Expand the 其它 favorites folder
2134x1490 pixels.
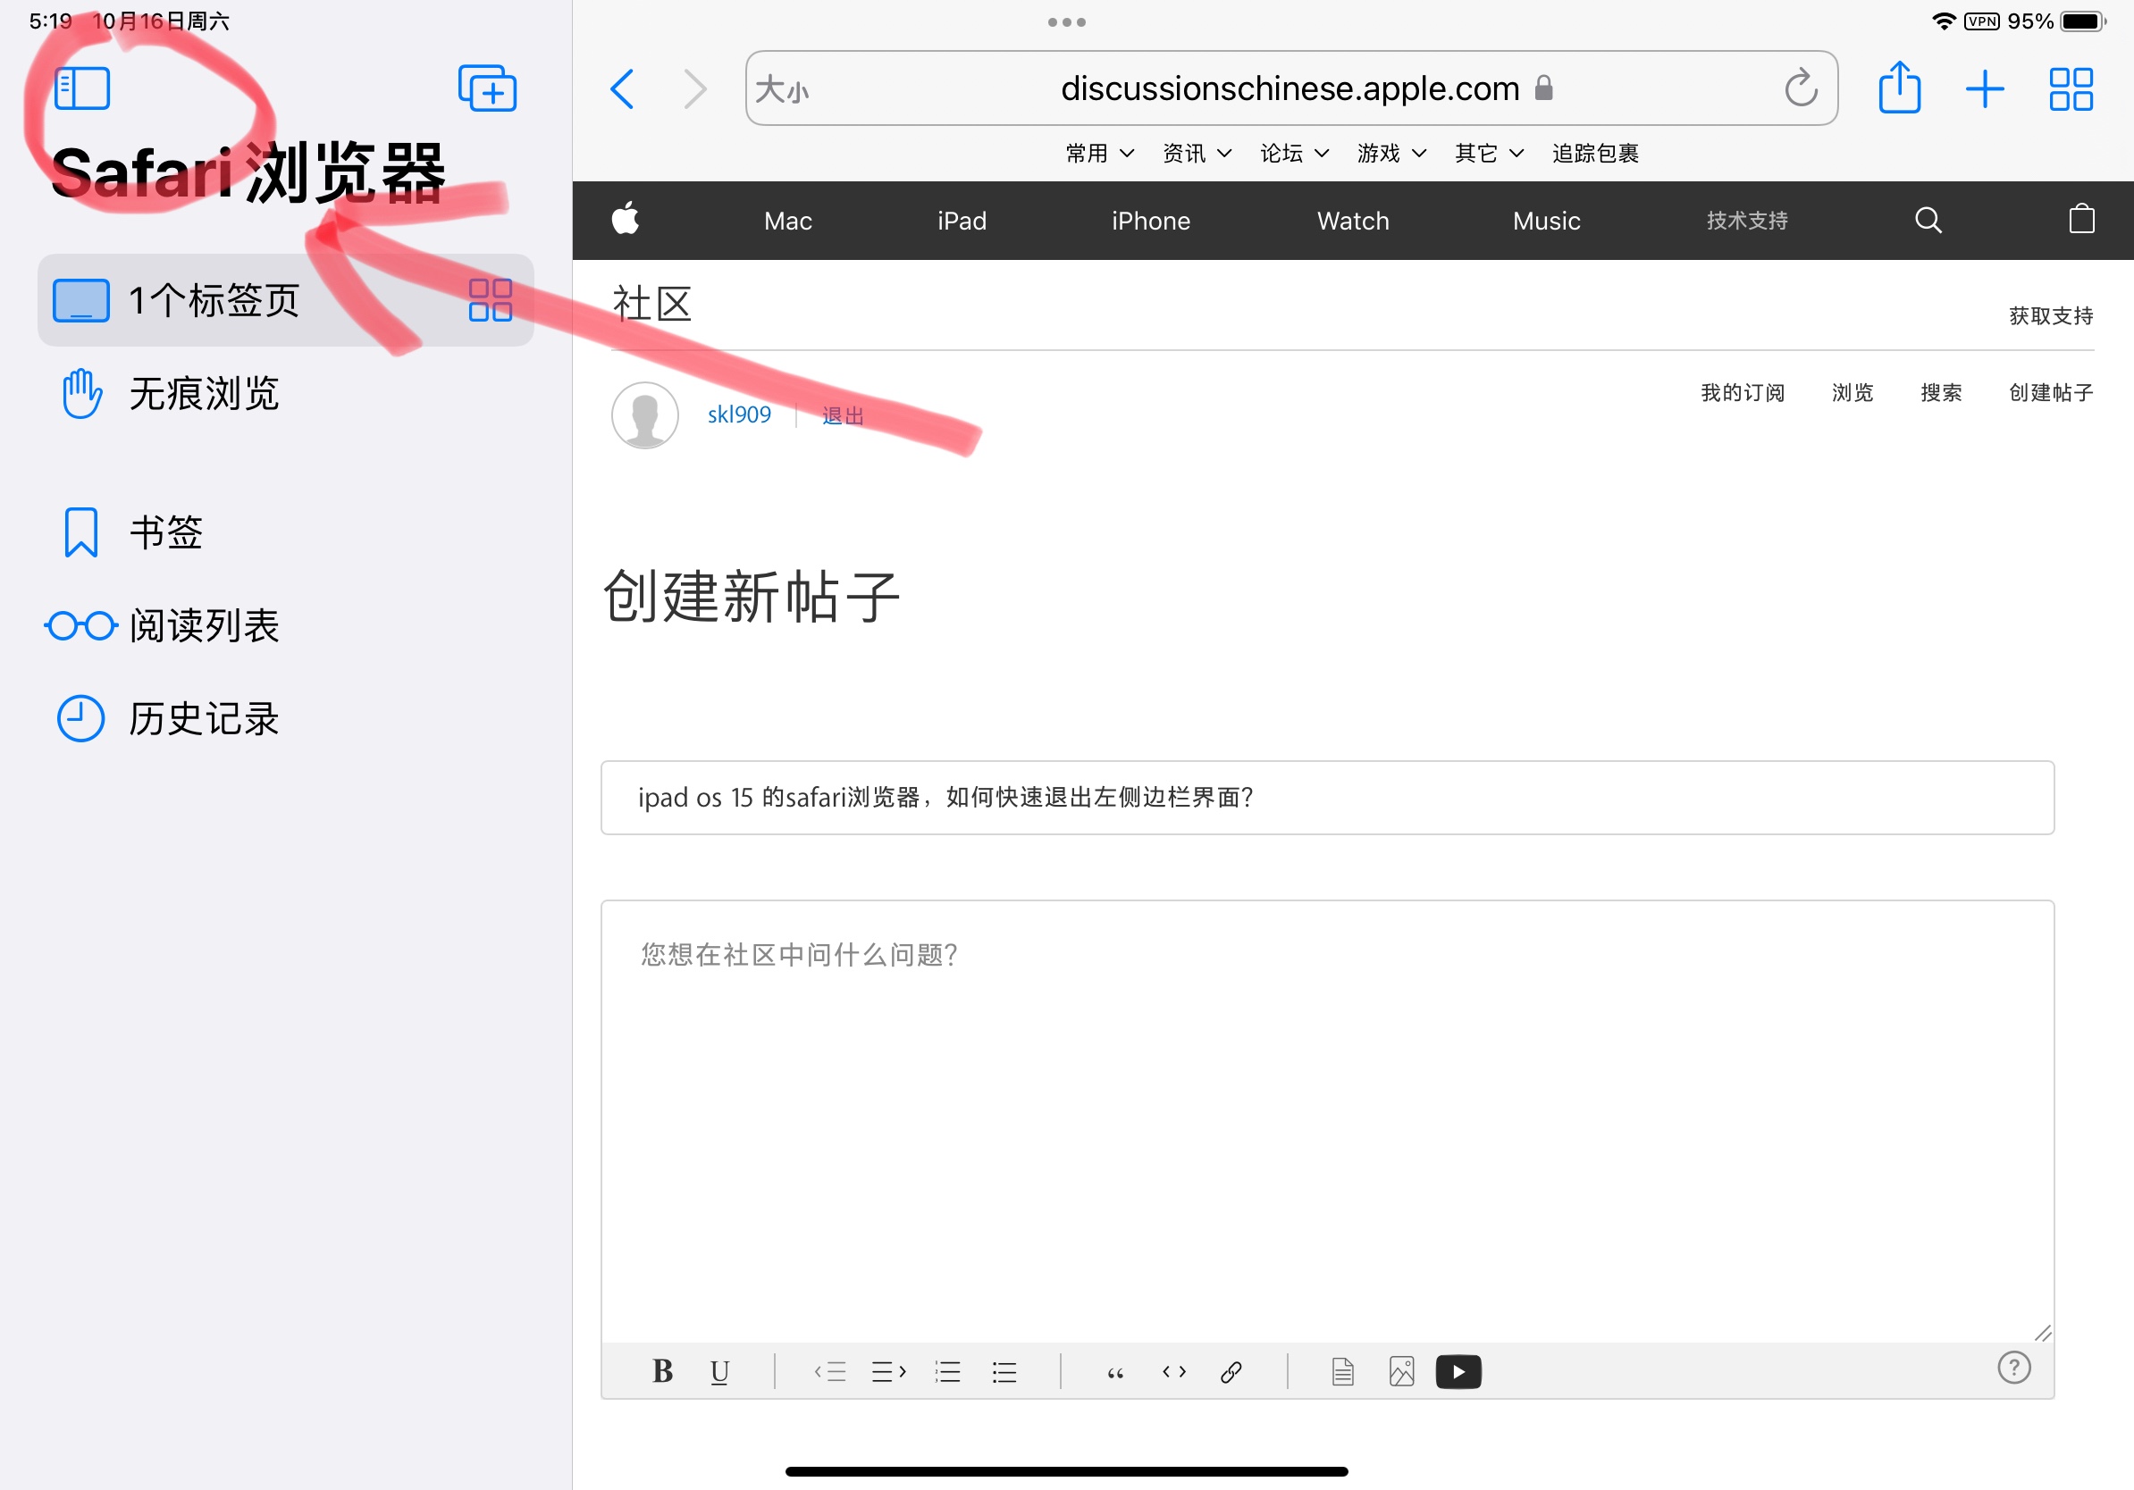coord(1489,154)
